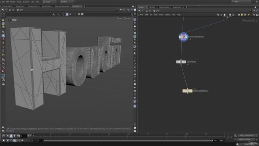Click the network search magnifier icon
Image resolution: width=259 pixels, height=146 pixels.
pos(254,15)
